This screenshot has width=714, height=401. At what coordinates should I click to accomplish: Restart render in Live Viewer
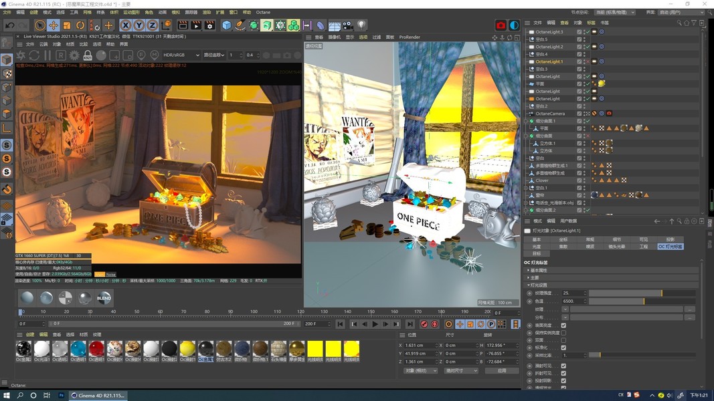coord(34,55)
